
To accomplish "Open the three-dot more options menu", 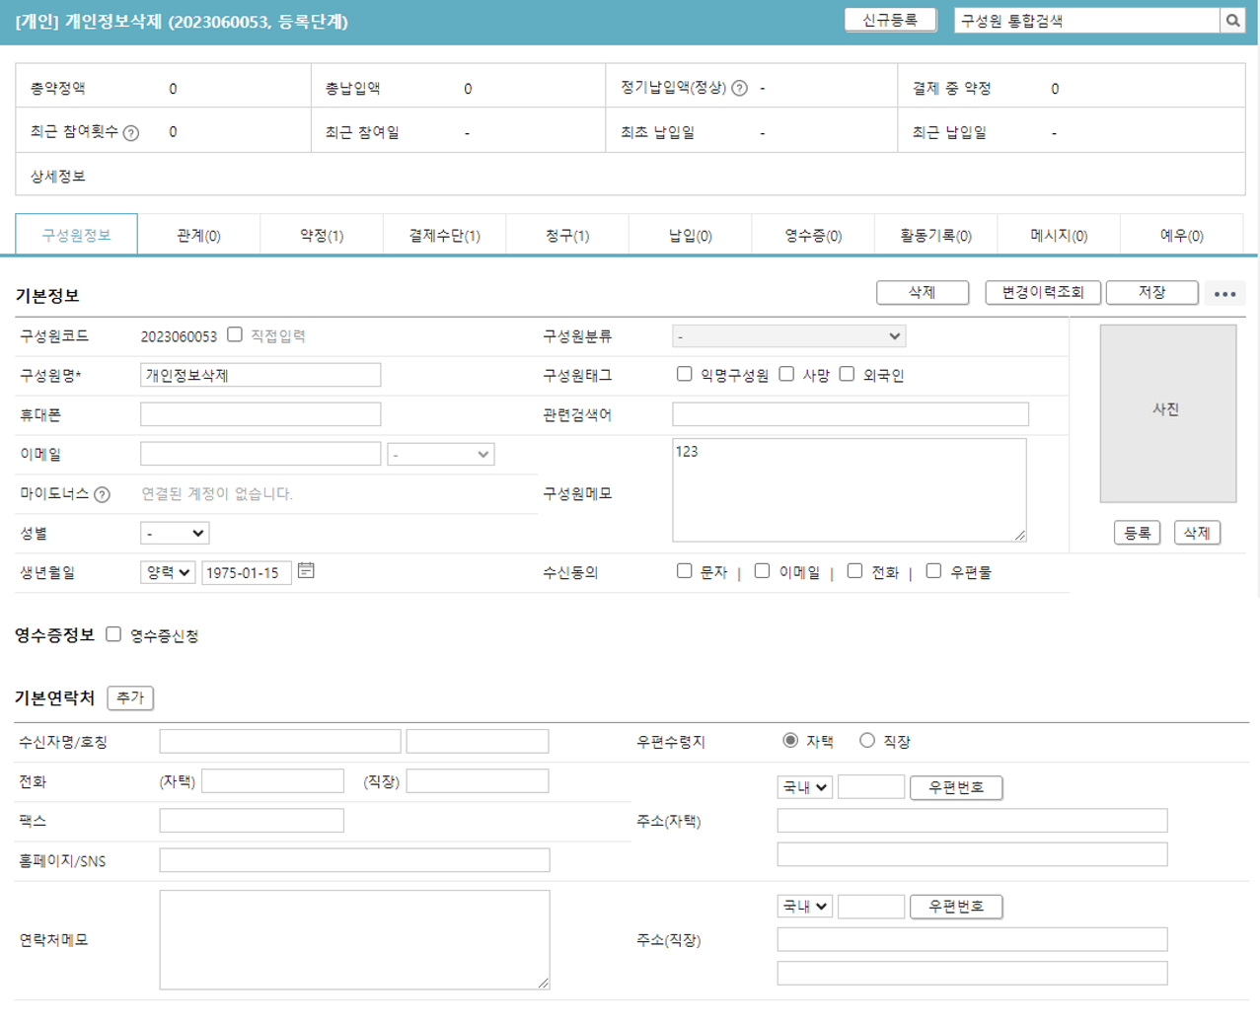I will click(x=1224, y=293).
